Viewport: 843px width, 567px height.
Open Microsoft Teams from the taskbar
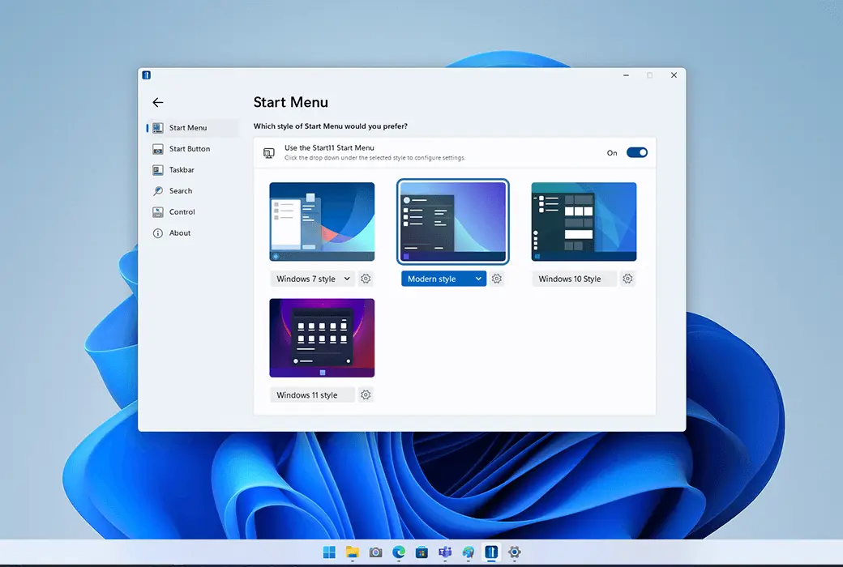[x=445, y=552]
